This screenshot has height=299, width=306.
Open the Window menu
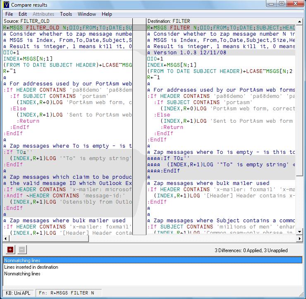(x=87, y=14)
